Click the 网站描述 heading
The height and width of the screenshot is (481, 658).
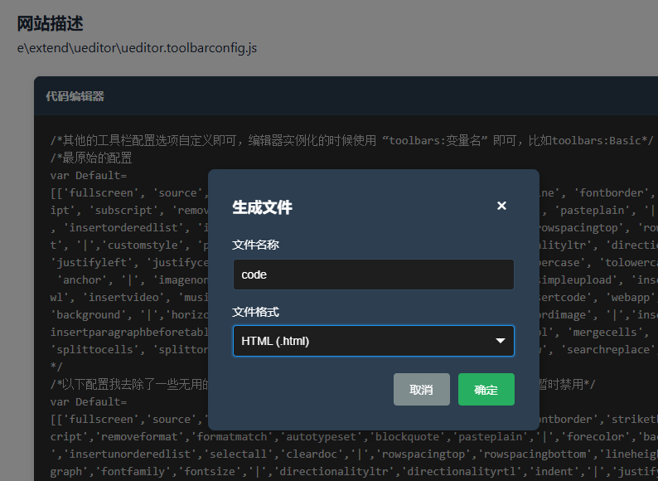click(x=50, y=23)
